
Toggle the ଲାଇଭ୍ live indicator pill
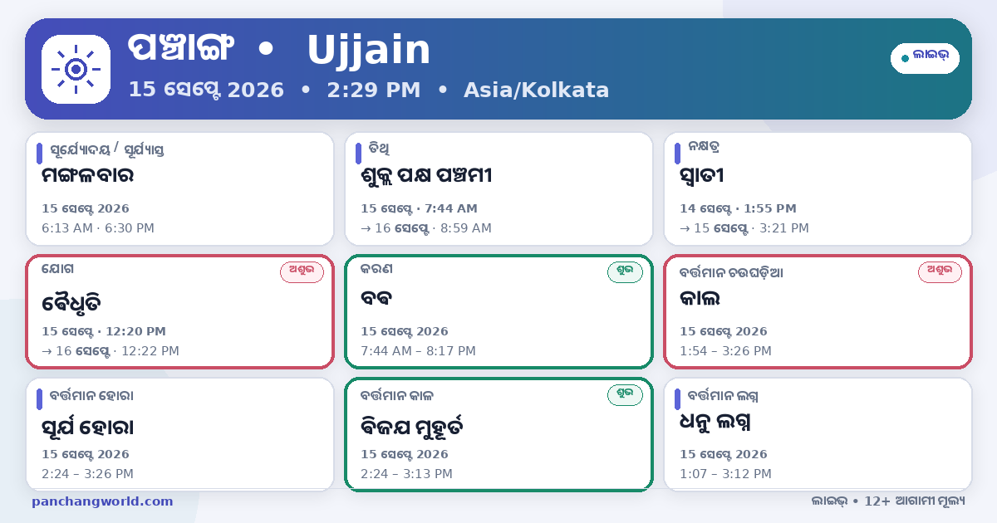[x=925, y=58]
